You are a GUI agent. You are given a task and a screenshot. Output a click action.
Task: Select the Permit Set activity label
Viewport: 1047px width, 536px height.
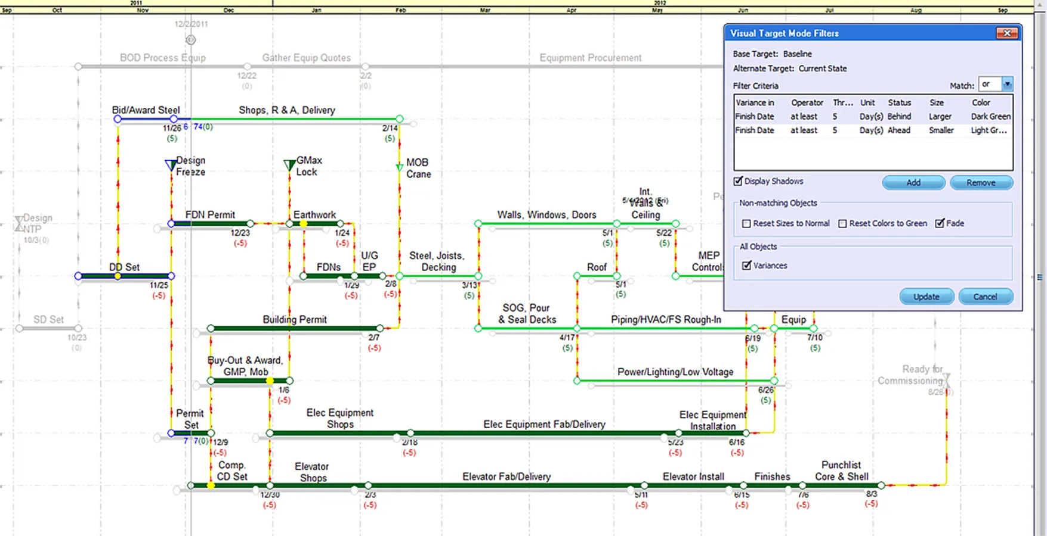click(190, 419)
